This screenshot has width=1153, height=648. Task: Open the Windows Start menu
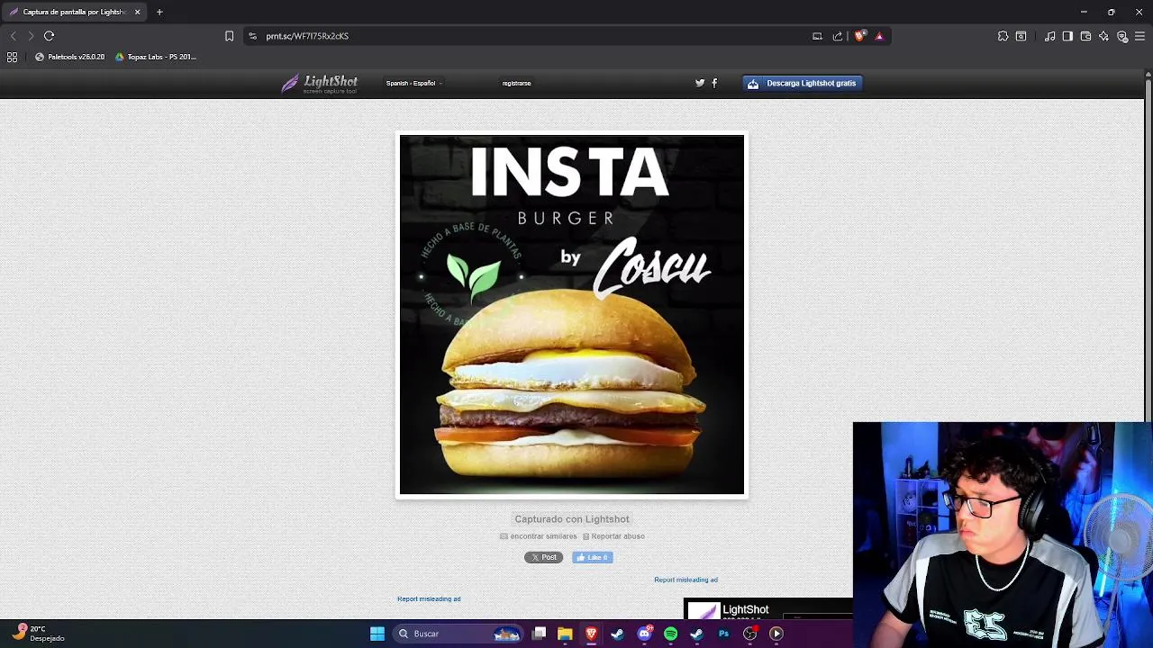[377, 634]
